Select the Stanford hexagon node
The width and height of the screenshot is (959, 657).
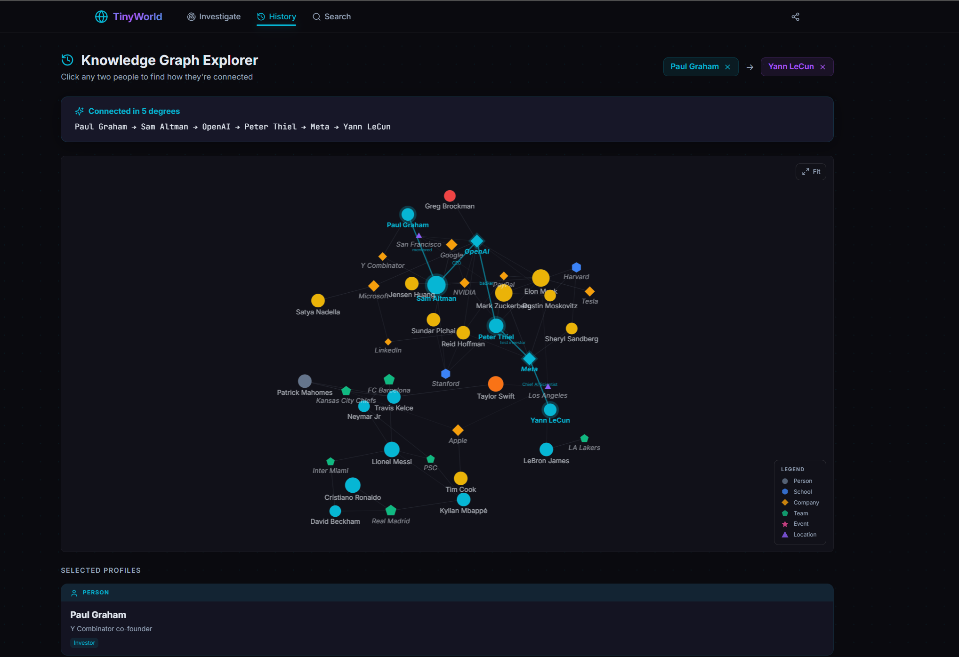[x=445, y=374]
